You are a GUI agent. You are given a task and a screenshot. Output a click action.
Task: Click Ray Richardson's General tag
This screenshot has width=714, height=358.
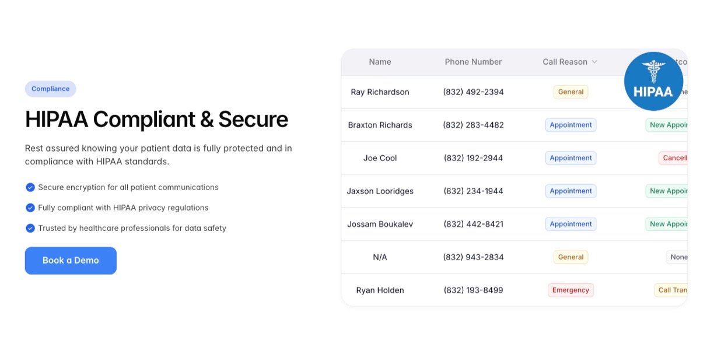click(x=570, y=92)
